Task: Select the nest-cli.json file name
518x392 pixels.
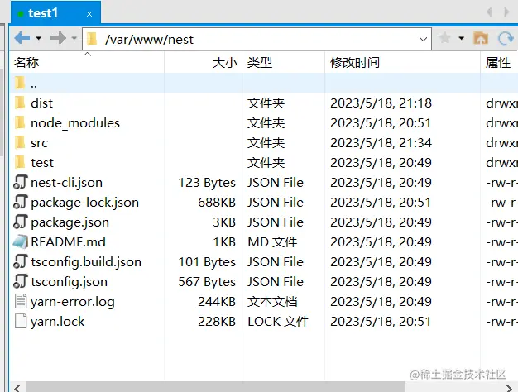Action: [x=66, y=183]
